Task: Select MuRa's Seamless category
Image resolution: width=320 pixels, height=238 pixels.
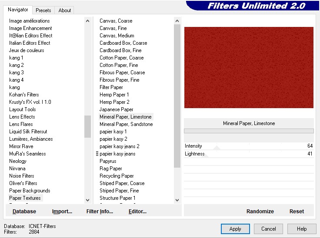Action: (27, 154)
